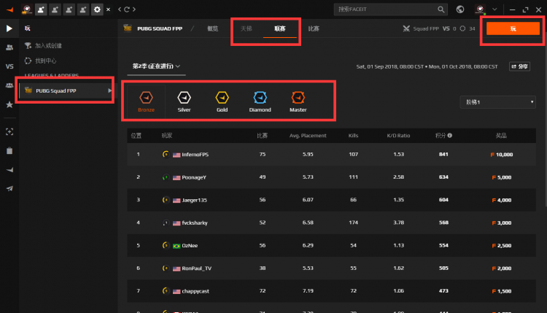Viewport: 547px width, 313px height.
Task: Select the Bronze league division
Action: pos(146,101)
